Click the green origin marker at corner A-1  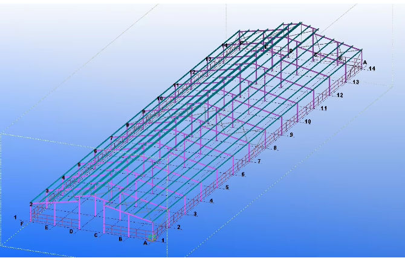153,238
